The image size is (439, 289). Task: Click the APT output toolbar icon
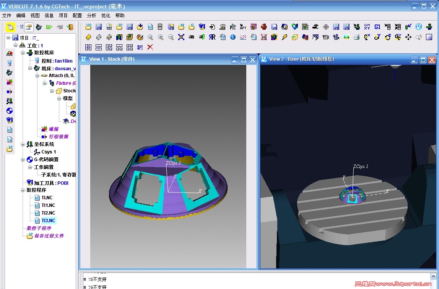243,27
